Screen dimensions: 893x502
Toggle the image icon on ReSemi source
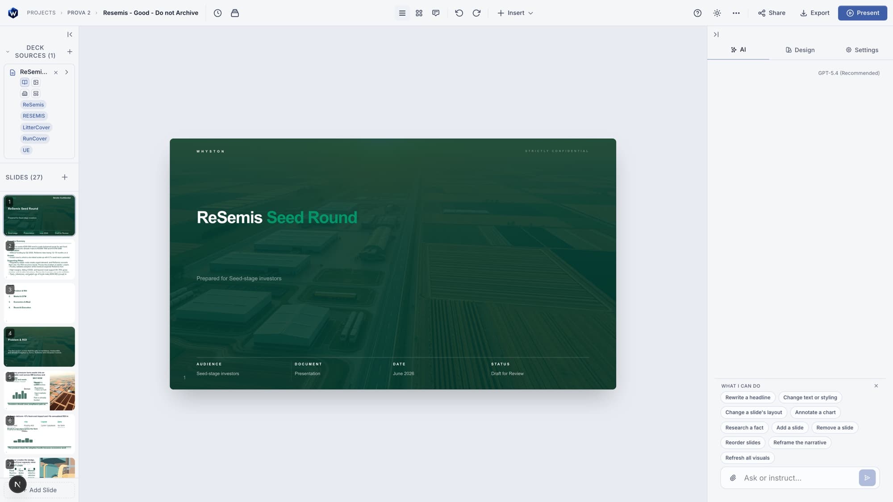tap(36, 82)
